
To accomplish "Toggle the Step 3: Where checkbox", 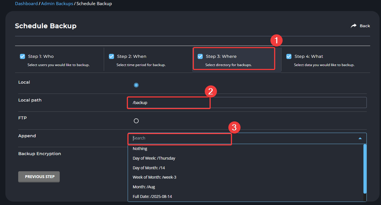I will 200,56.
